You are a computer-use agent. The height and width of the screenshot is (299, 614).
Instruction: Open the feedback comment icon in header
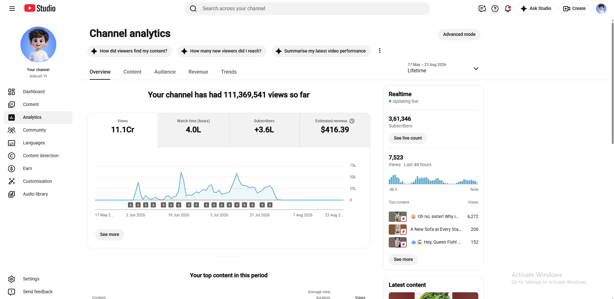[482, 9]
